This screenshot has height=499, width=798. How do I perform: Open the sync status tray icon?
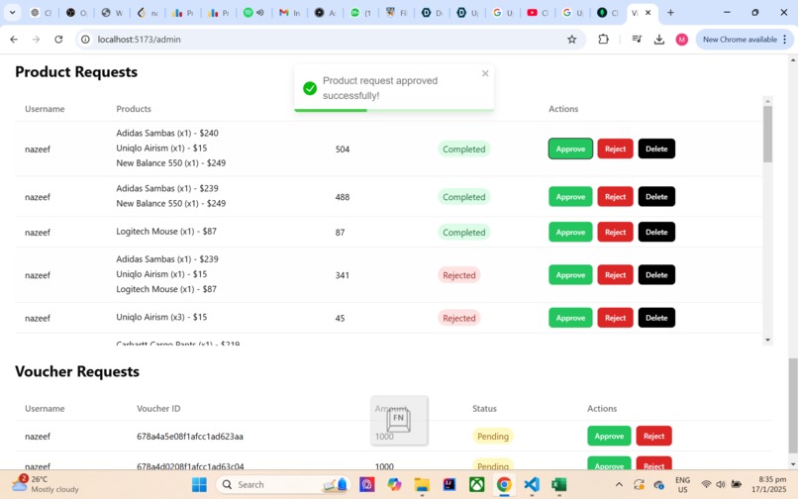pyautogui.click(x=639, y=484)
